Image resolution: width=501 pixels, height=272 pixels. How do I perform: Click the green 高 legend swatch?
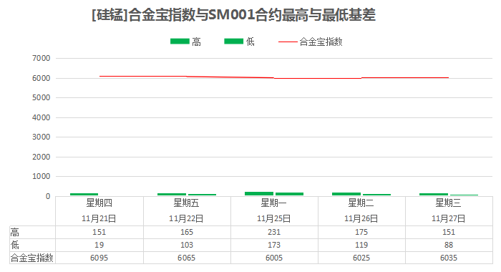point(180,42)
